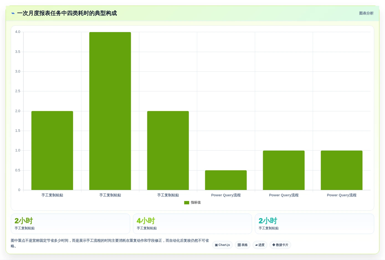Click the footnote paragraph starting 图中重点不是

tap(110, 243)
